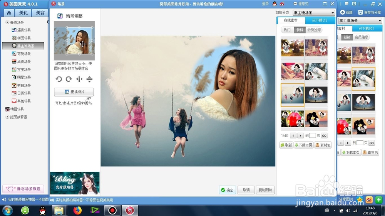Open 素材包 in scene dialog
Viewport: 385px width, 216px height.
323,145
